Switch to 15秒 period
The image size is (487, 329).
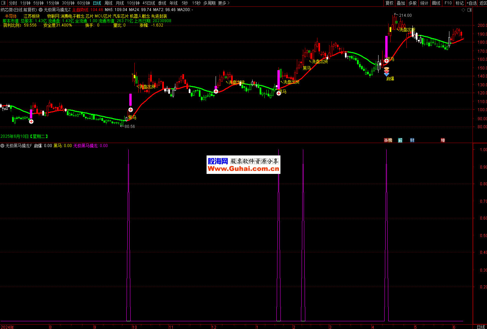(196, 3)
